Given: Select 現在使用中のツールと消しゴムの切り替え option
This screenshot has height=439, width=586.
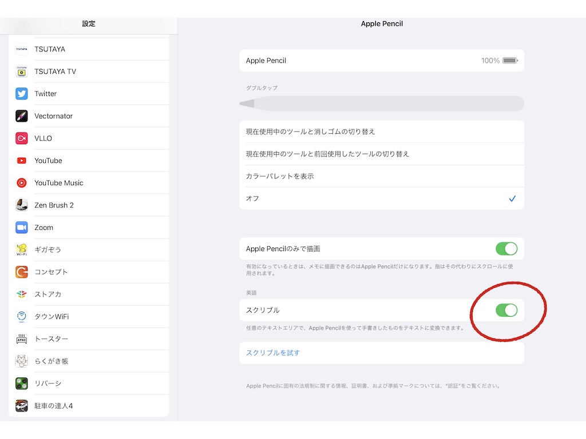Looking at the screenshot, I should pyautogui.click(x=381, y=131).
